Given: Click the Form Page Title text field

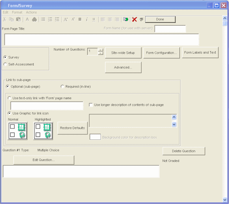Looking at the screenshot, I should tap(102, 39).
